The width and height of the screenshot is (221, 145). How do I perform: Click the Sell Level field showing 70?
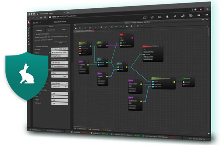pos(60,104)
